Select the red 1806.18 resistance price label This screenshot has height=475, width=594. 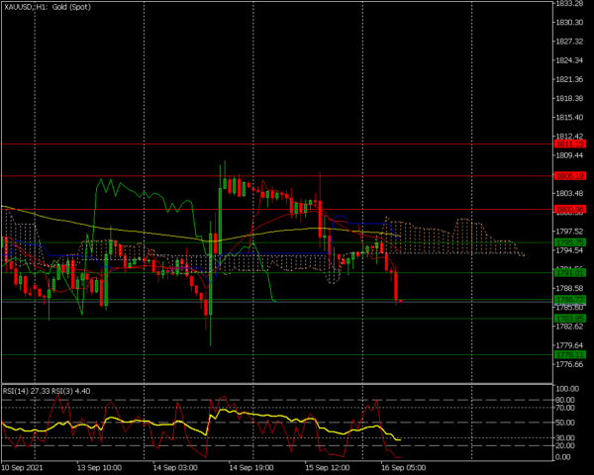pos(570,176)
